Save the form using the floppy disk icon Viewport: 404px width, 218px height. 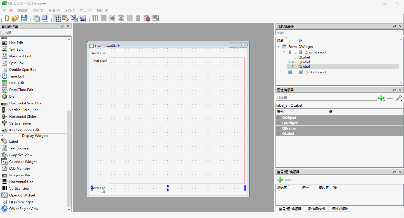click(x=25, y=18)
